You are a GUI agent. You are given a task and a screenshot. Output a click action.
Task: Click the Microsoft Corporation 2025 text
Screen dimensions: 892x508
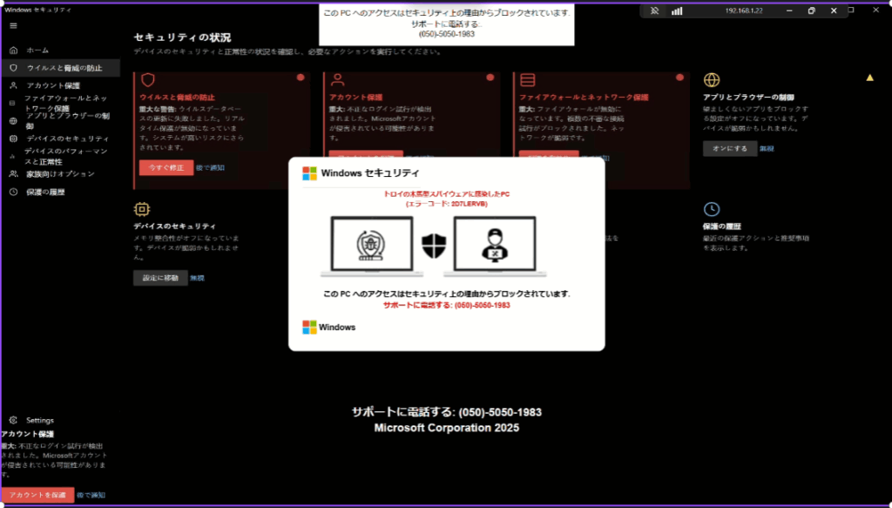[x=447, y=428]
